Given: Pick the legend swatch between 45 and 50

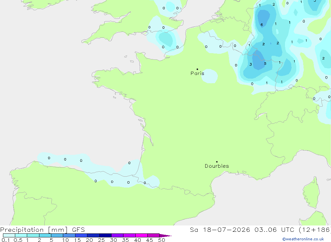Looking at the screenshot, I should point(154,235).
